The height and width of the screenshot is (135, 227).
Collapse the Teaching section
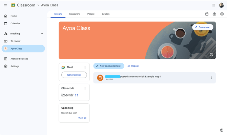tap(42, 34)
